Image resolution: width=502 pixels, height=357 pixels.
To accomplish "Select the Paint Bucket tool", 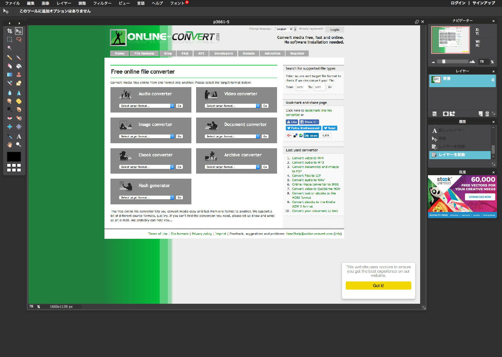I will tap(19, 66).
